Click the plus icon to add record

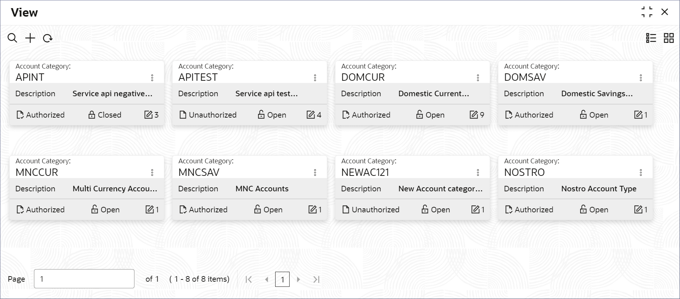tap(30, 38)
